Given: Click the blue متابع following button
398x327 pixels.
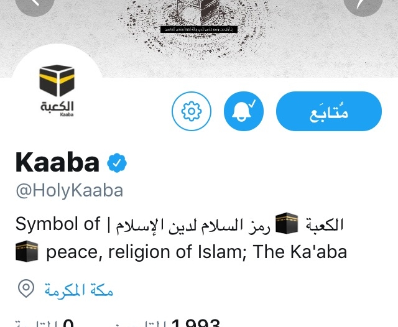Looking at the screenshot, I should click(329, 111).
